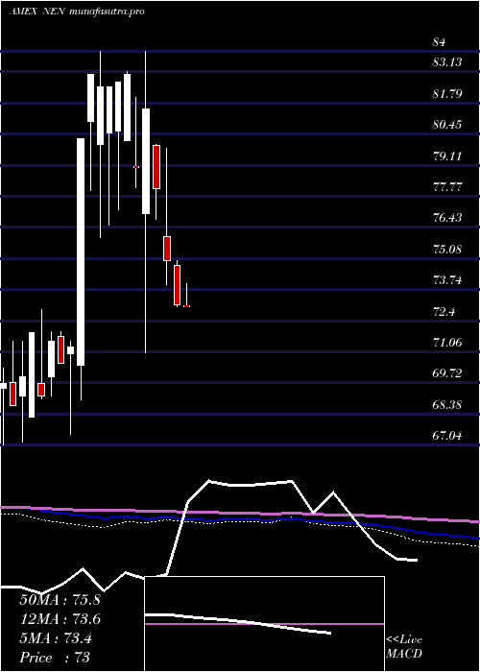Click the 75.08 price axis label
The width and height of the screenshot is (480, 672).
pyautogui.click(x=447, y=249)
